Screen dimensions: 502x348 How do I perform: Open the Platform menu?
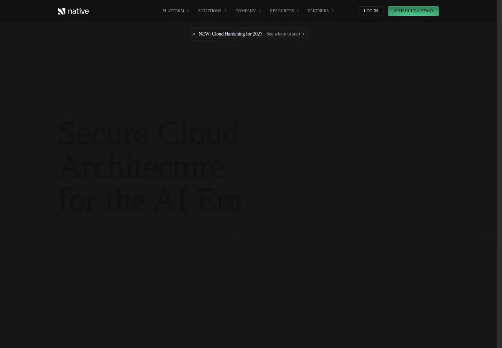(176, 11)
